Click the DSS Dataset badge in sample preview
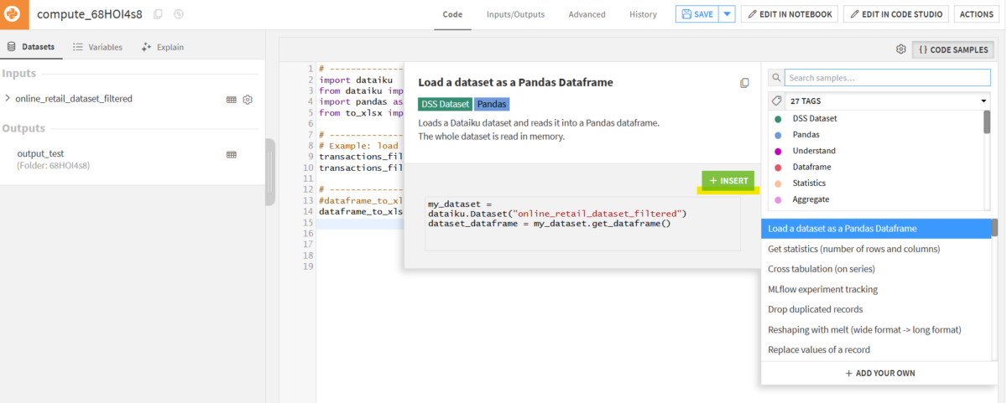The width and height of the screenshot is (1007, 403). [445, 104]
